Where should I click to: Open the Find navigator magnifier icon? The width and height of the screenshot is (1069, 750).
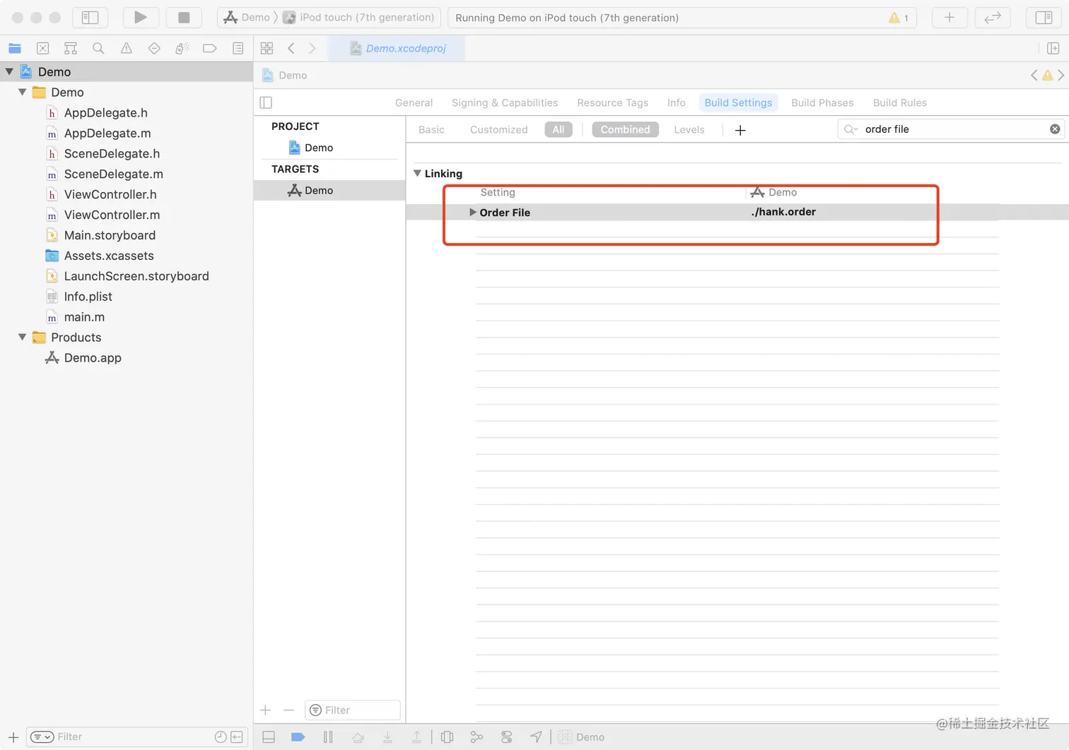(x=98, y=48)
